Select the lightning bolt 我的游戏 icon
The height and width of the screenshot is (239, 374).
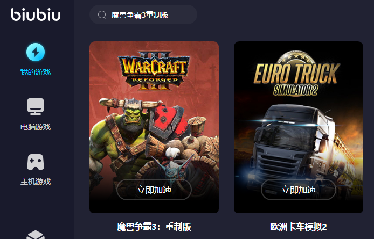[36, 52]
